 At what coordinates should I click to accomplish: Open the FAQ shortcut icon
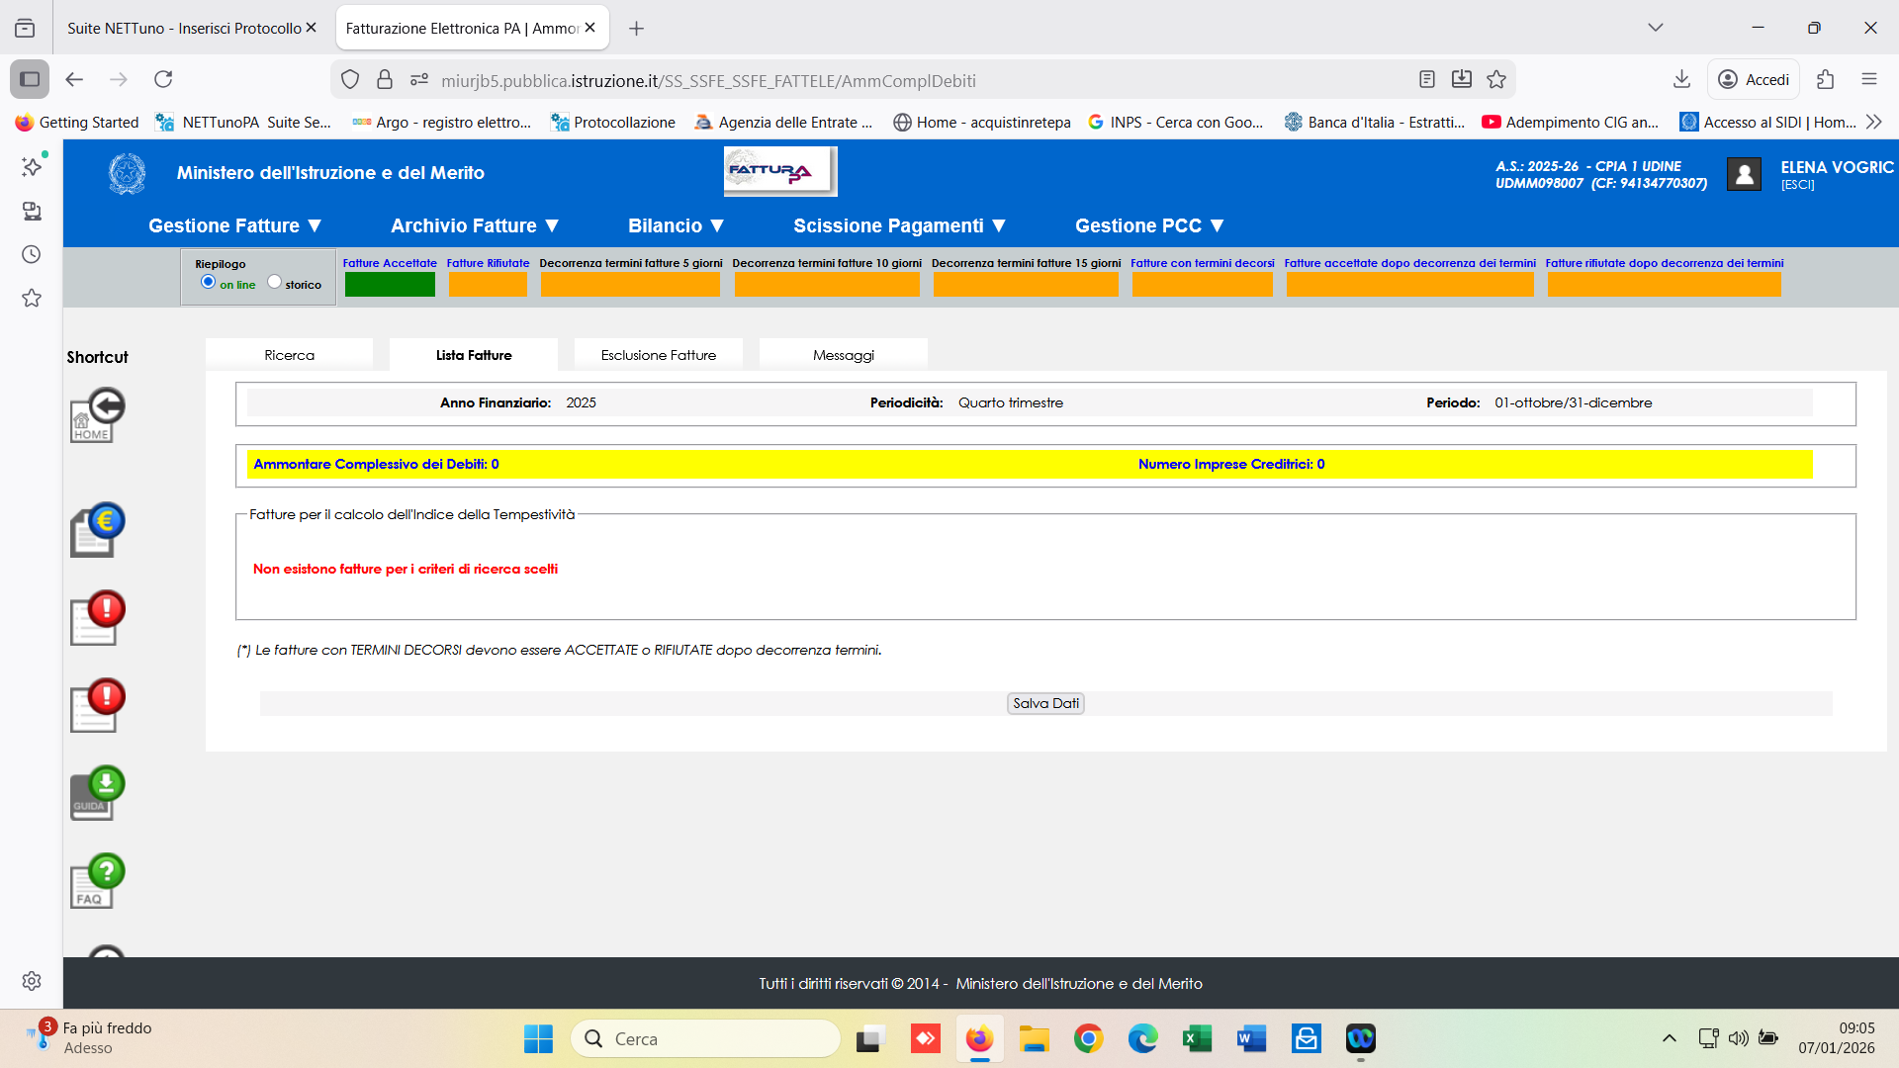coord(97,881)
